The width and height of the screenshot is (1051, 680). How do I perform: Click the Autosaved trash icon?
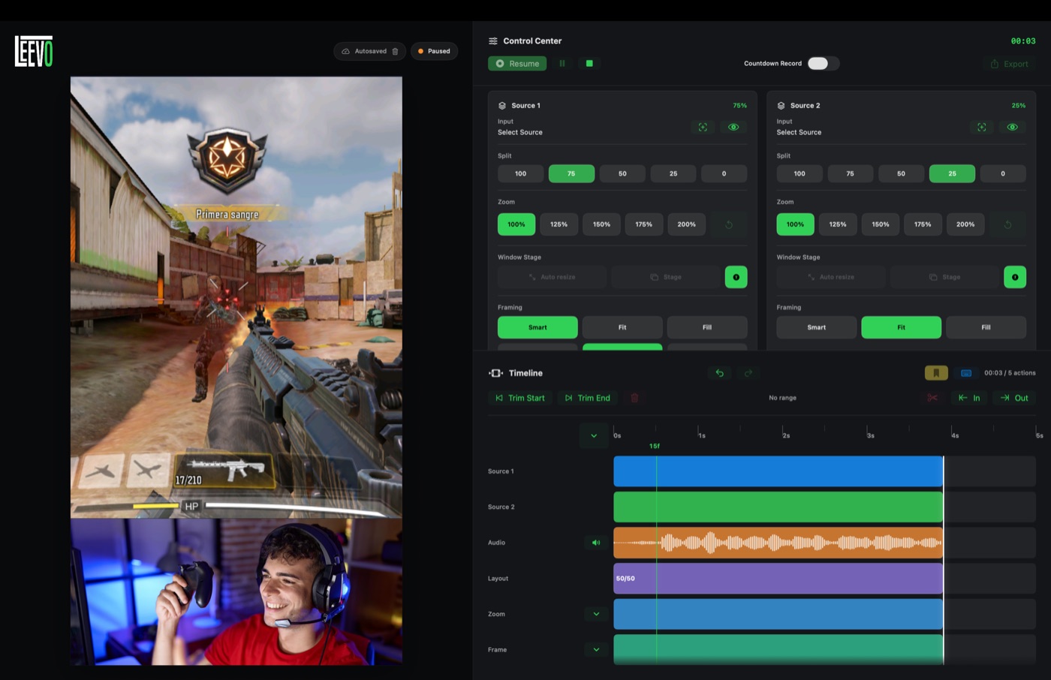pyautogui.click(x=396, y=51)
